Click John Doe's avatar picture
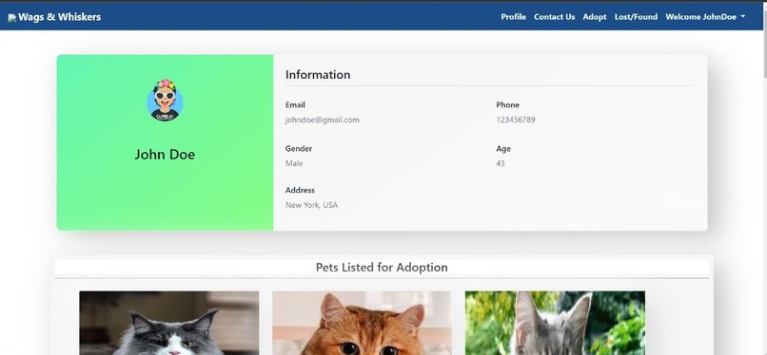This screenshot has width=767, height=355. [x=165, y=101]
